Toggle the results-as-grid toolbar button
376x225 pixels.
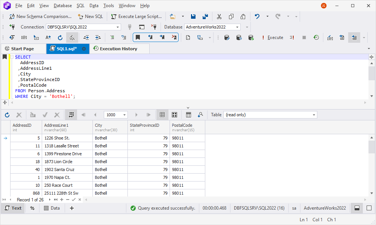[354, 37]
